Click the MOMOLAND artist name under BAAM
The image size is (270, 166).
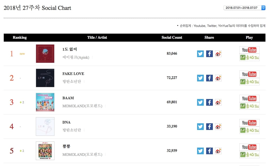click(82, 106)
